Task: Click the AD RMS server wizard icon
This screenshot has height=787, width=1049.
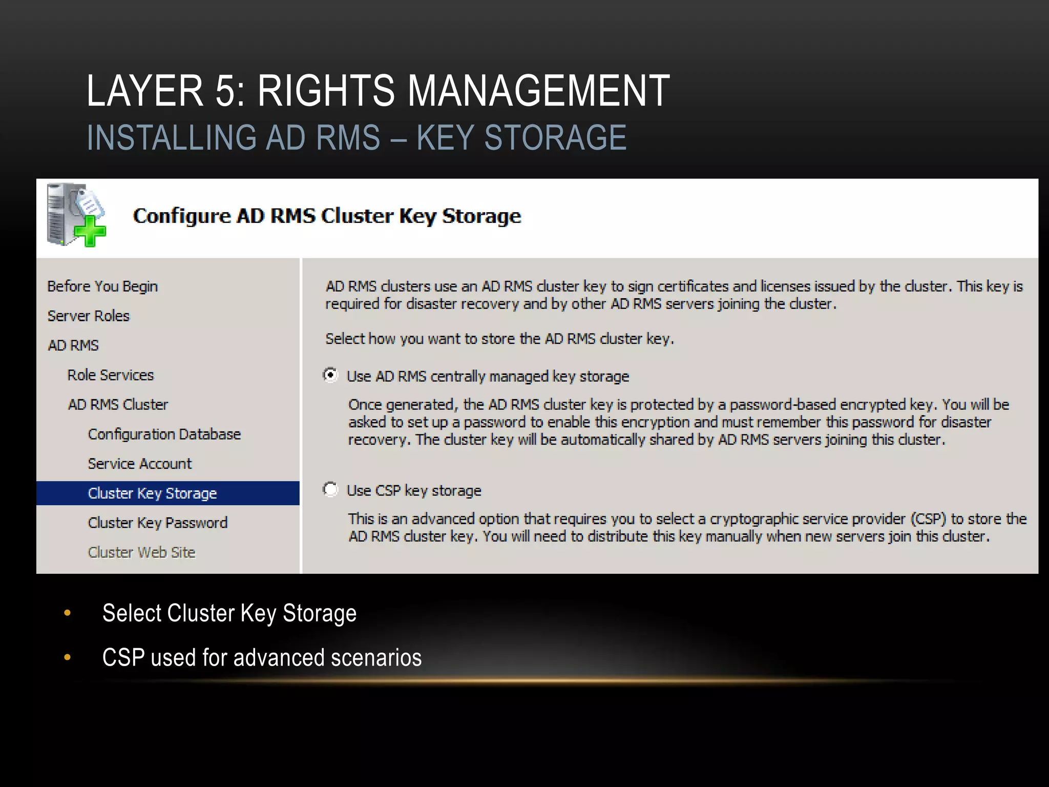Action: [x=76, y=215]
